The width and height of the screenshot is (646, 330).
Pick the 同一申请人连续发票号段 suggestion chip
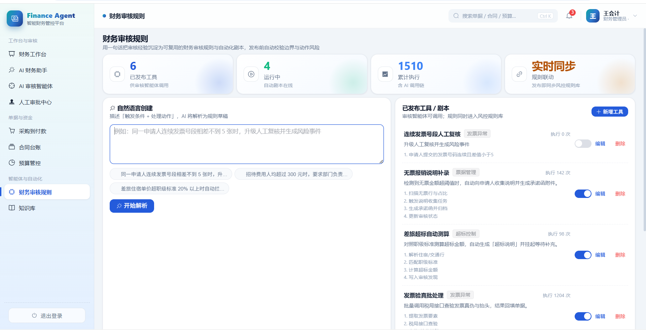point(171,174)
